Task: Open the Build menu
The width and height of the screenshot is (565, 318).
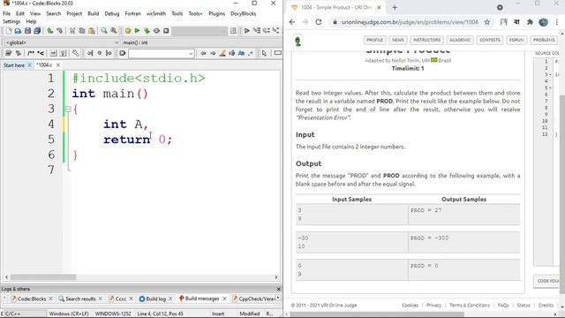Action: 94,14
